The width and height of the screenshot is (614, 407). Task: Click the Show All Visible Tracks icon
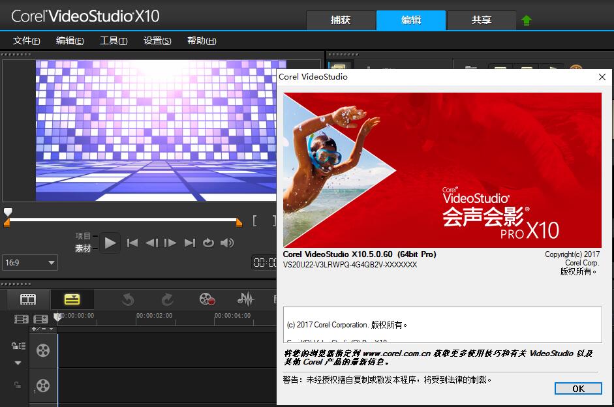coord(21,320)
